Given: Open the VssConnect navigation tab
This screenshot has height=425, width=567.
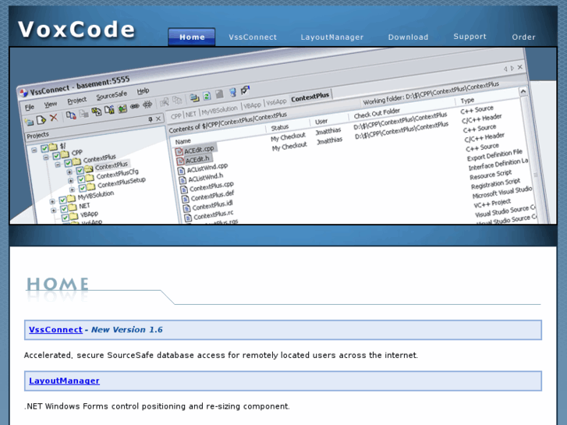Looking at the screenshot, I should [253, 37].
